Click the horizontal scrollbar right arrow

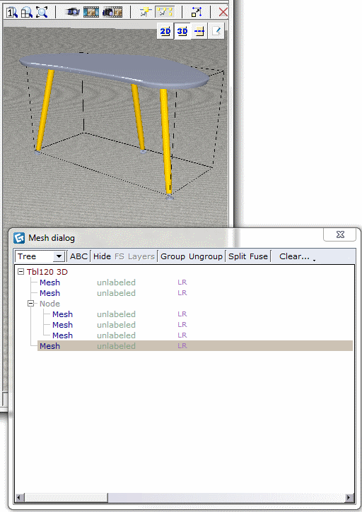coord(349,498)
